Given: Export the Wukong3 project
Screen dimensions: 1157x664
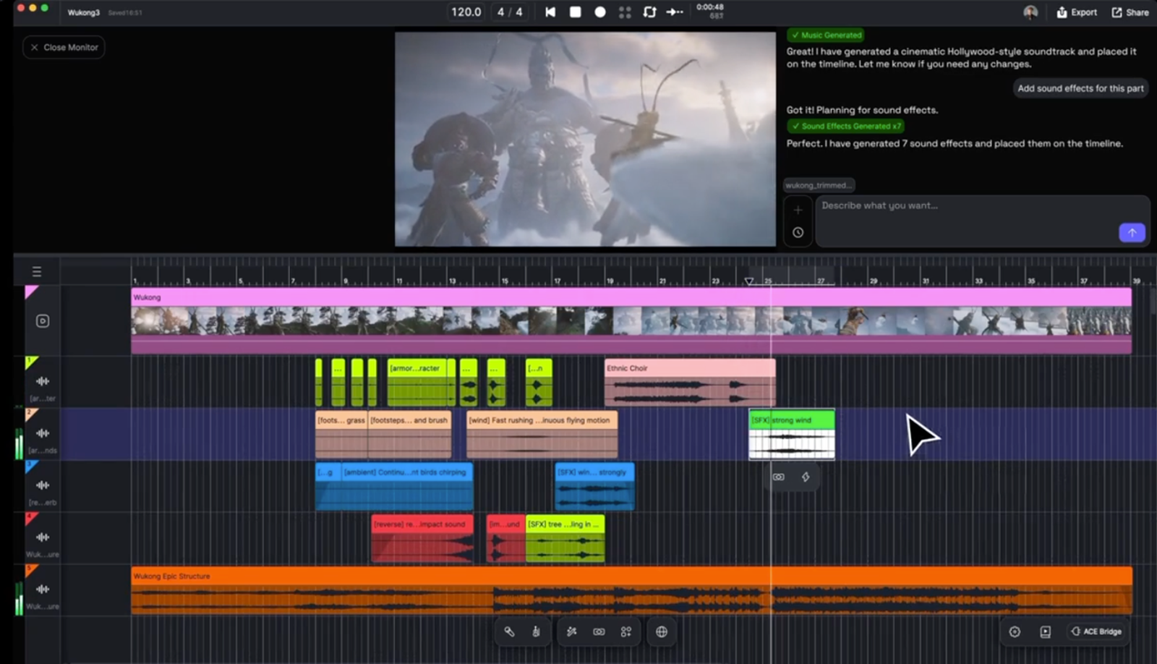Looking at the screenshot, I should (x=1077, y=12).
